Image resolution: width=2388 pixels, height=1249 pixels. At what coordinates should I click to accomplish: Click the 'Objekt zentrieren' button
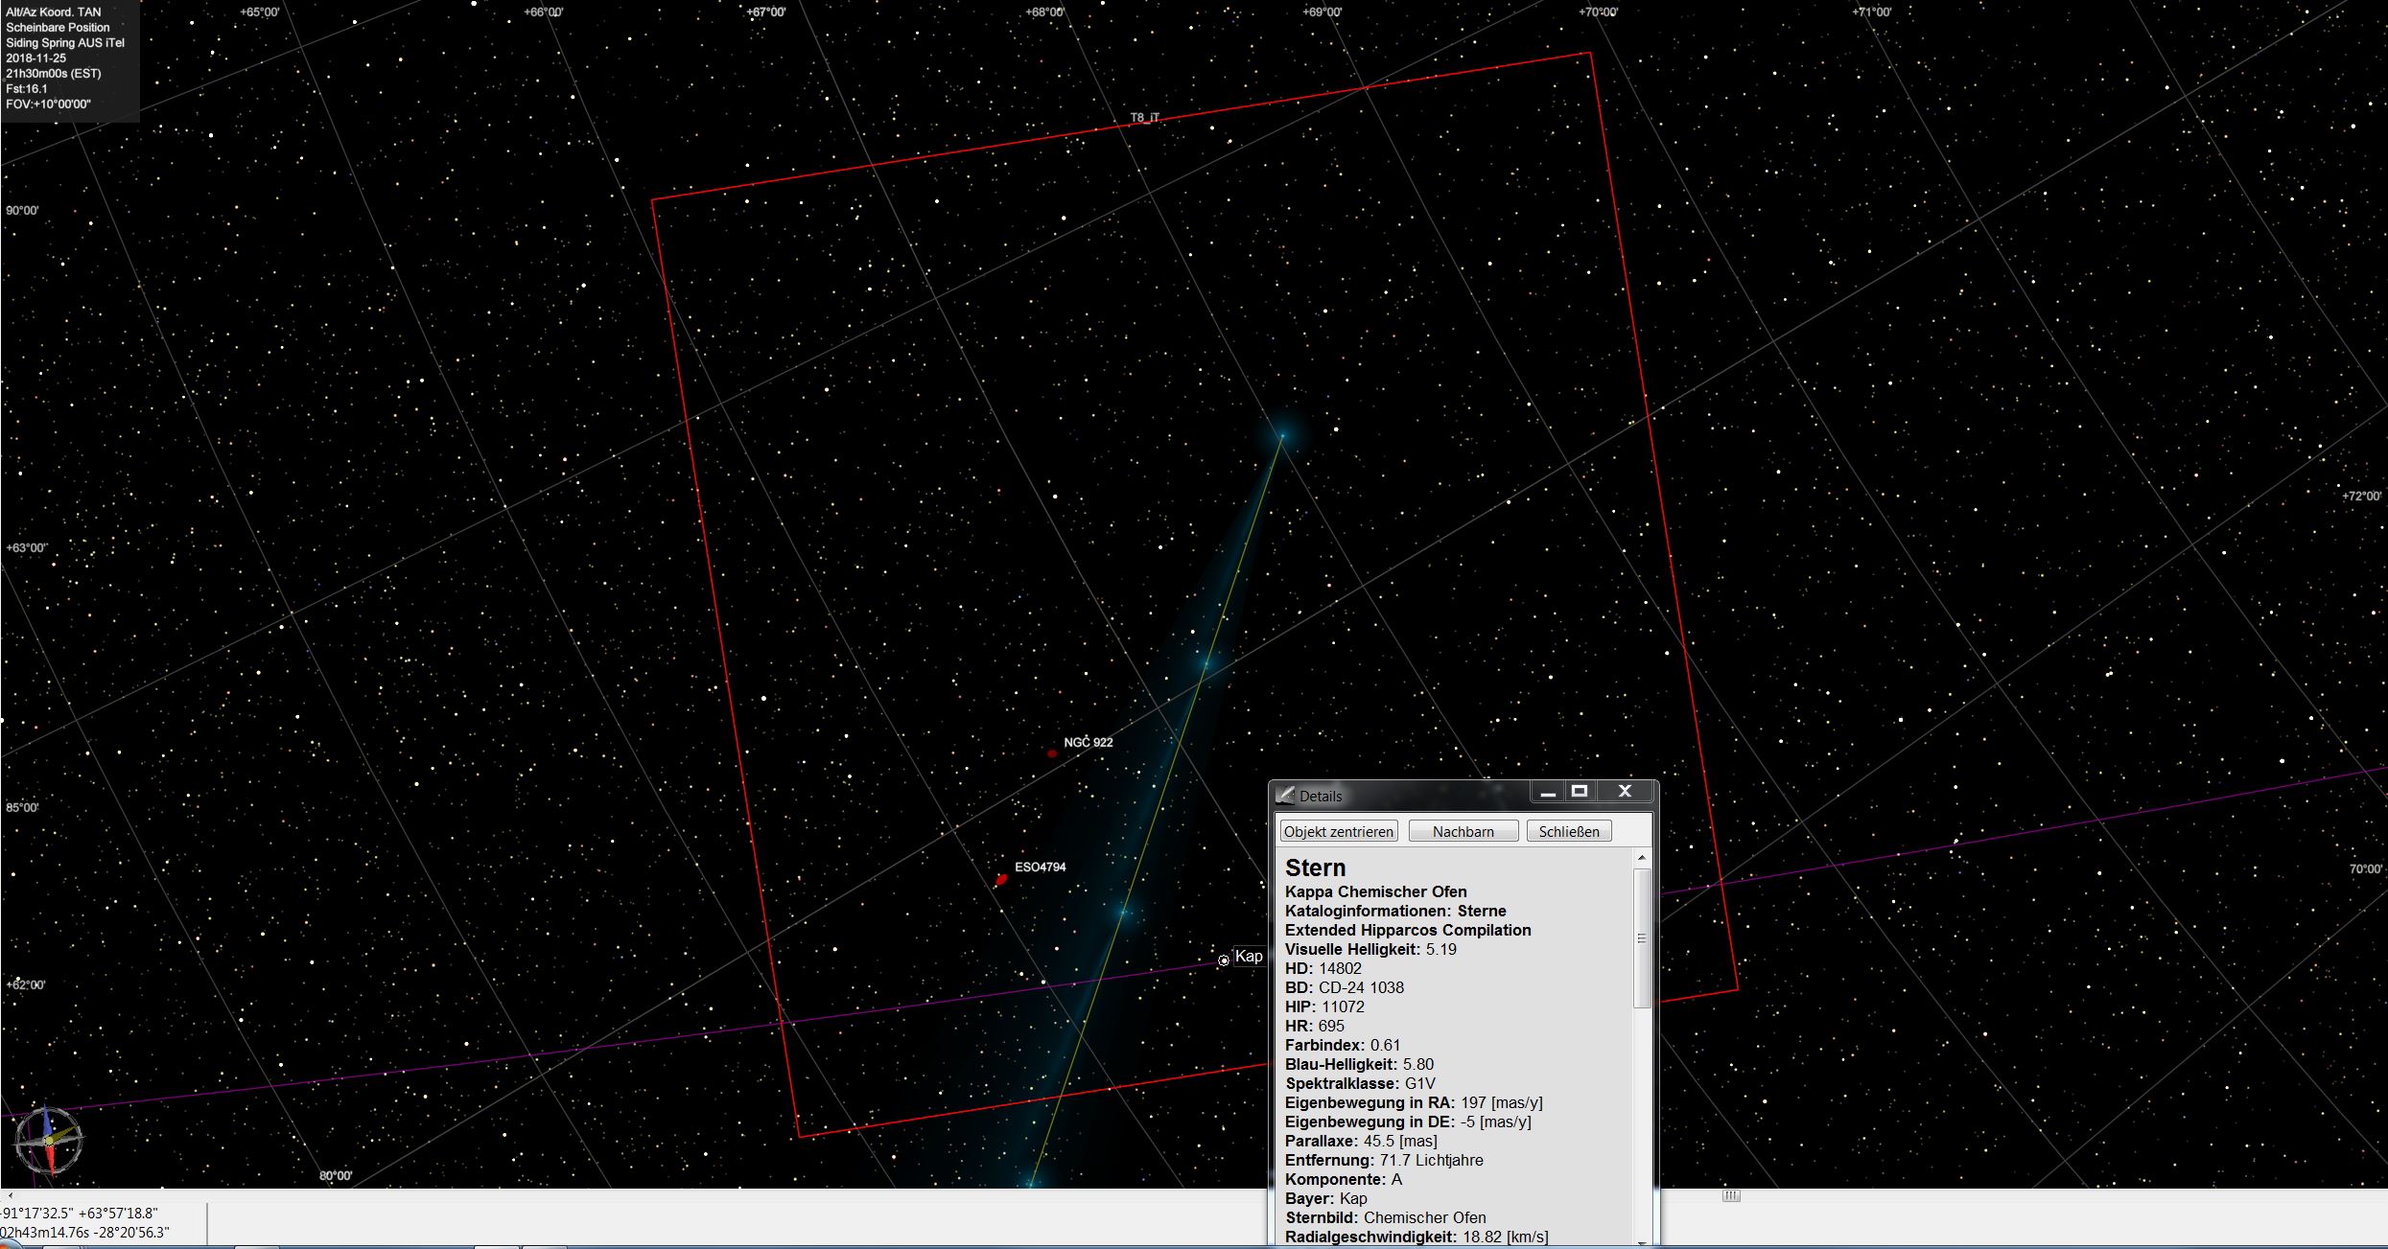click(x=1339, y=831)
